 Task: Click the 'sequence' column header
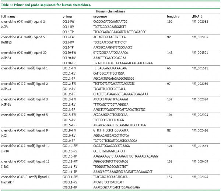coord(100,17)
